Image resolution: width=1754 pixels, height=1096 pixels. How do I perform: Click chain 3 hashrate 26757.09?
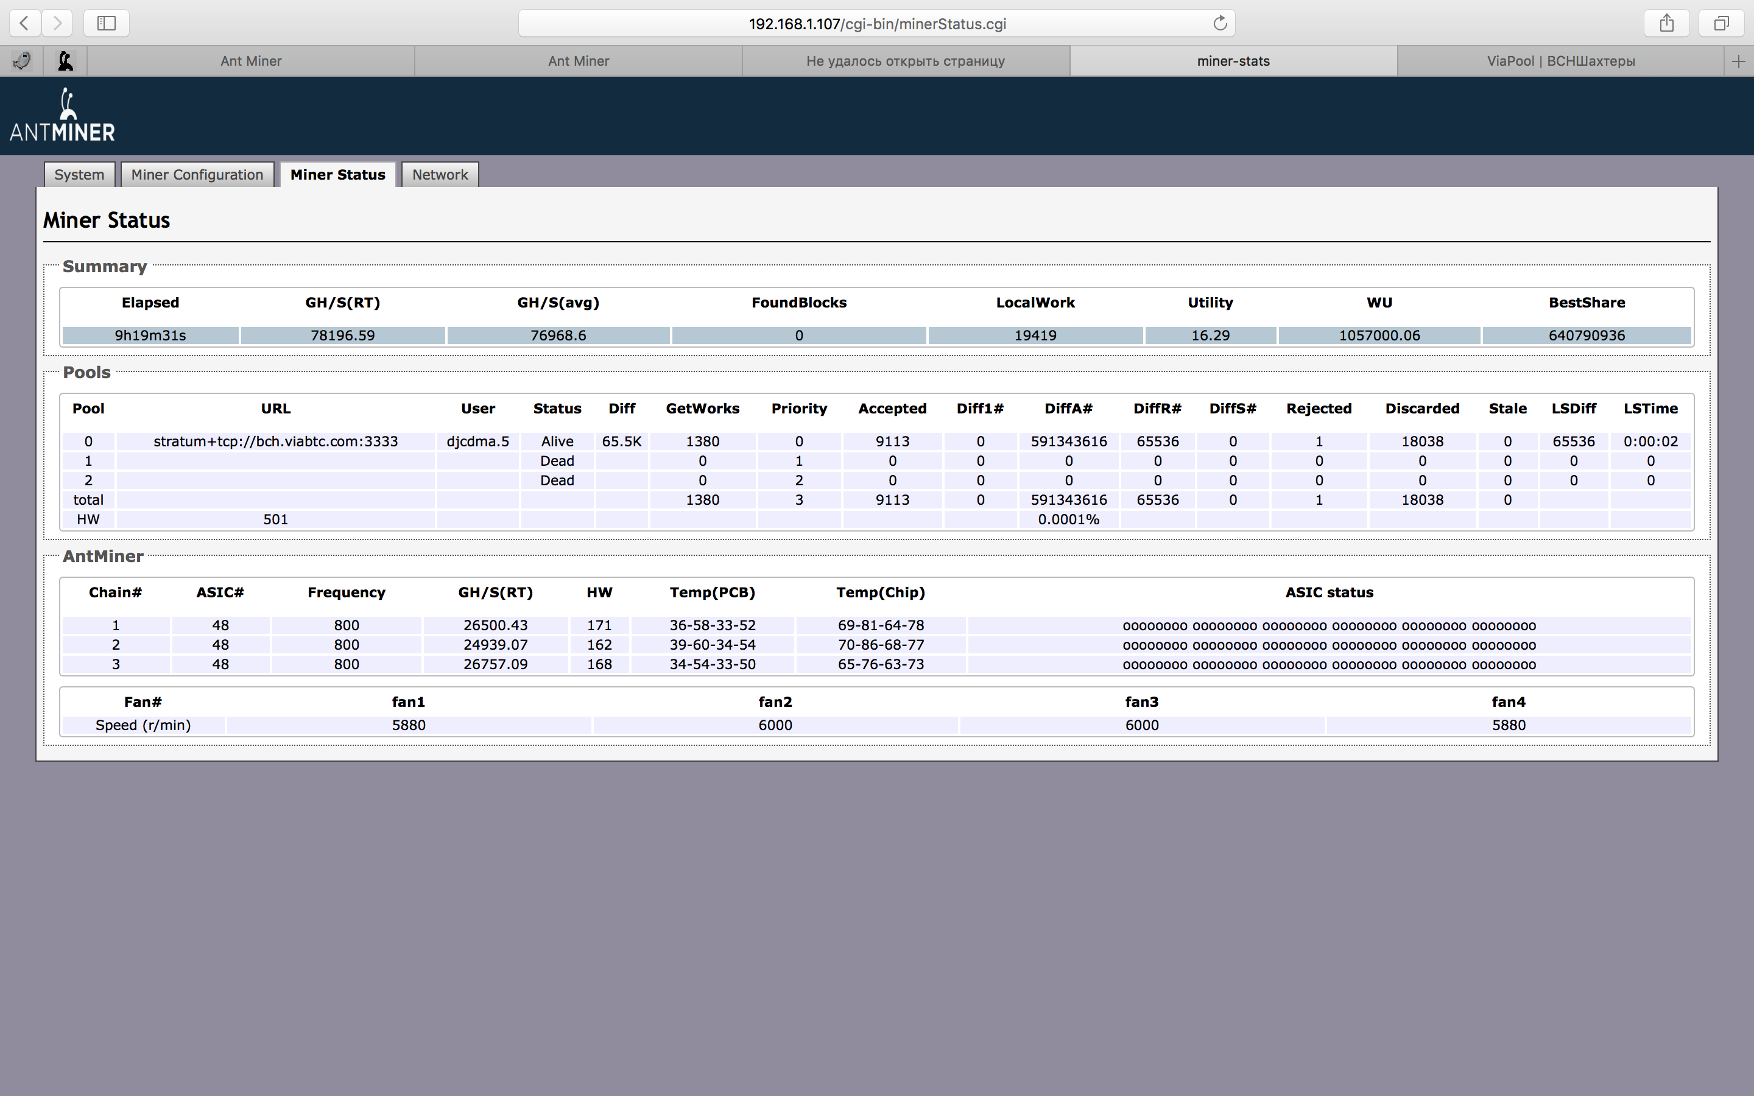click(496, 665)
